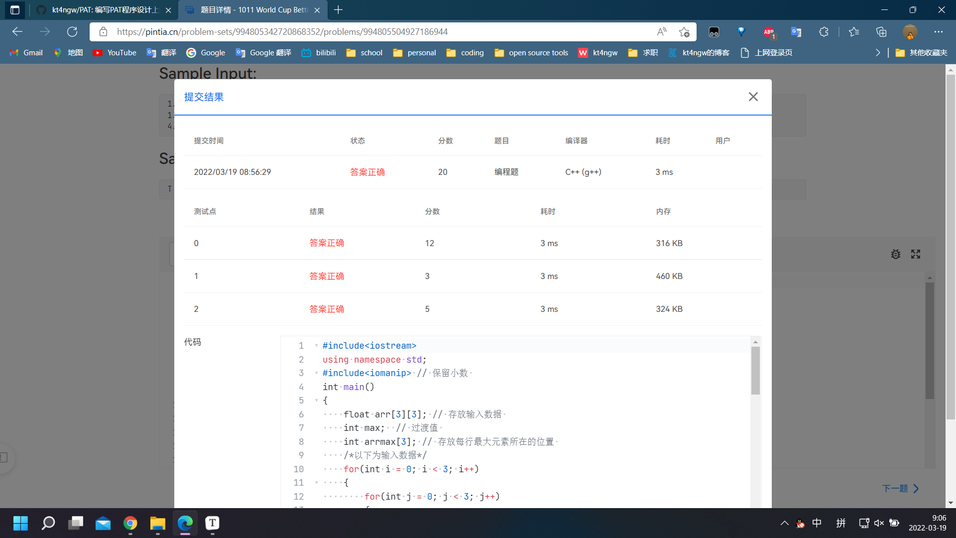Refresh the current page

[72, 32]
